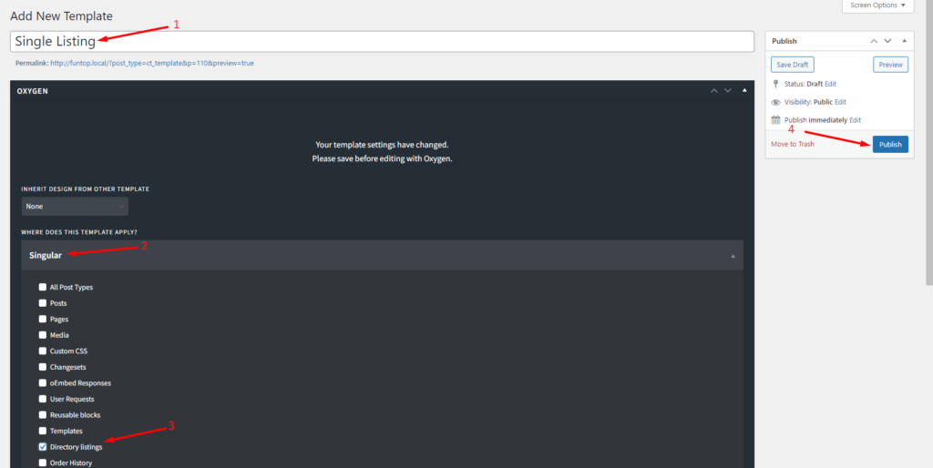Check the Media checkbox
Image resolution: width=933 pixels, height=468 pixels.
click(x=43, y=335)
